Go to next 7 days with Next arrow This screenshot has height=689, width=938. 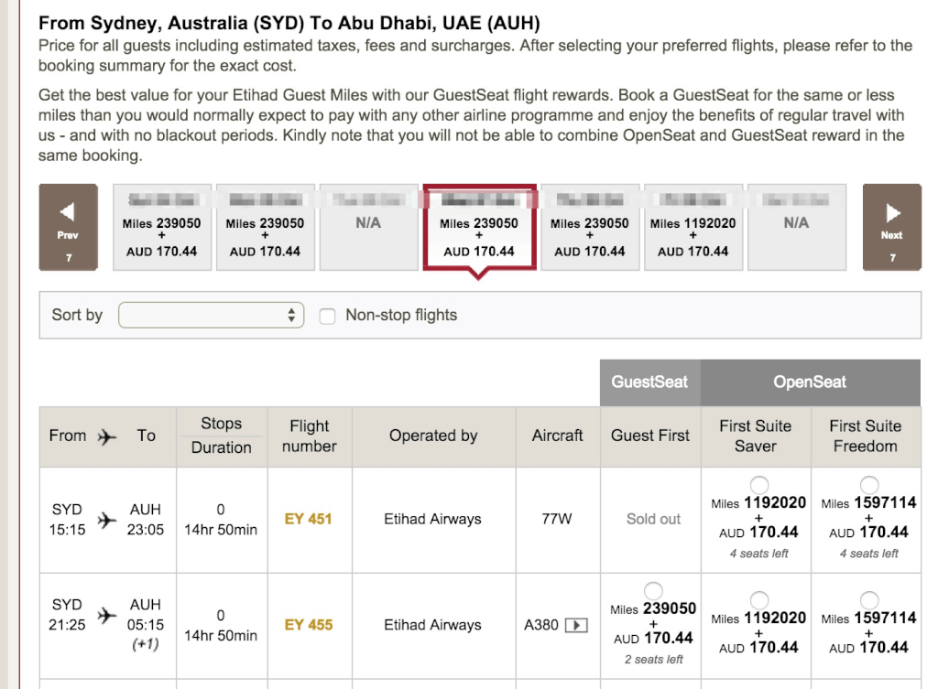click(x=891, y=227)
